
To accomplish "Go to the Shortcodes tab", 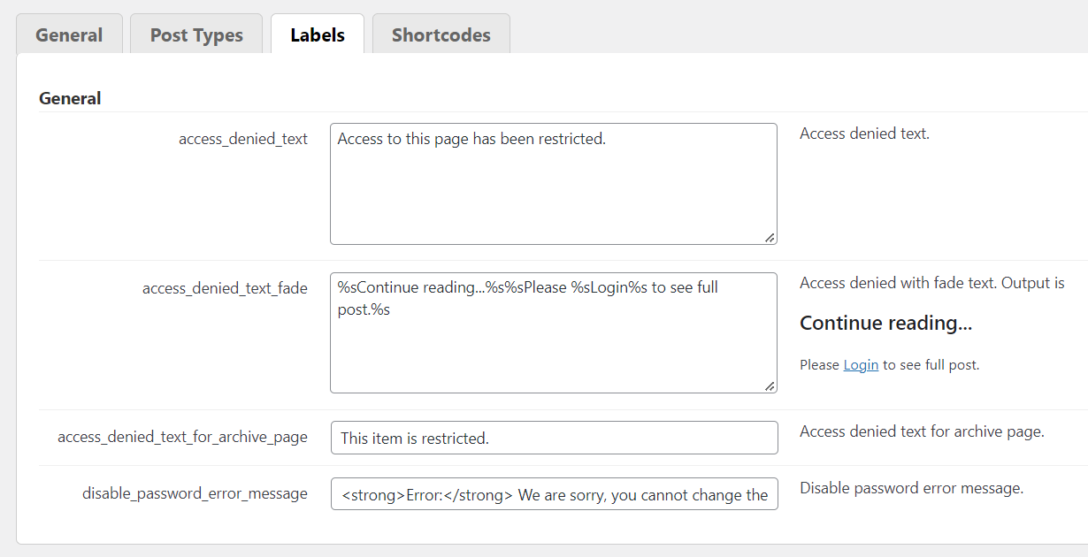I will (x=441, y=35).
